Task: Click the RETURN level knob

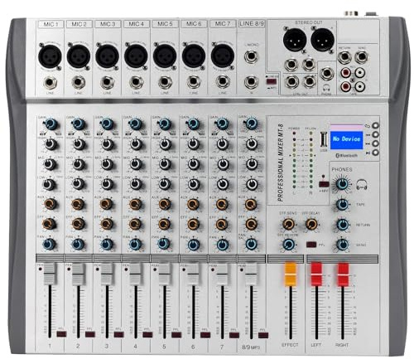Action: tap(342, 225)
